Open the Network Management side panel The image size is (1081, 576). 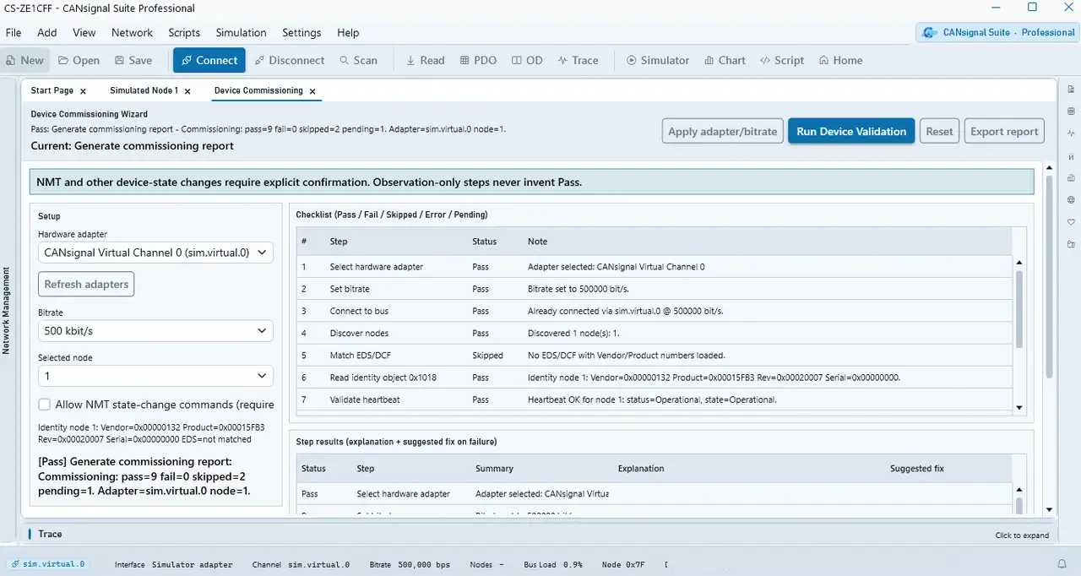(x=7, y=311)
